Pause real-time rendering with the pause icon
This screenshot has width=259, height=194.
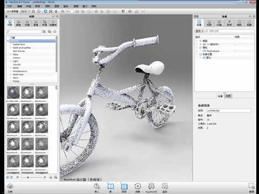pos(33,11)
